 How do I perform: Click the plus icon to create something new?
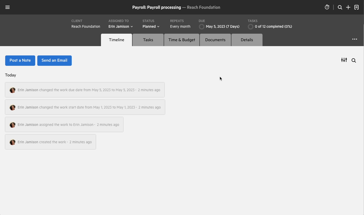point(348,7)
